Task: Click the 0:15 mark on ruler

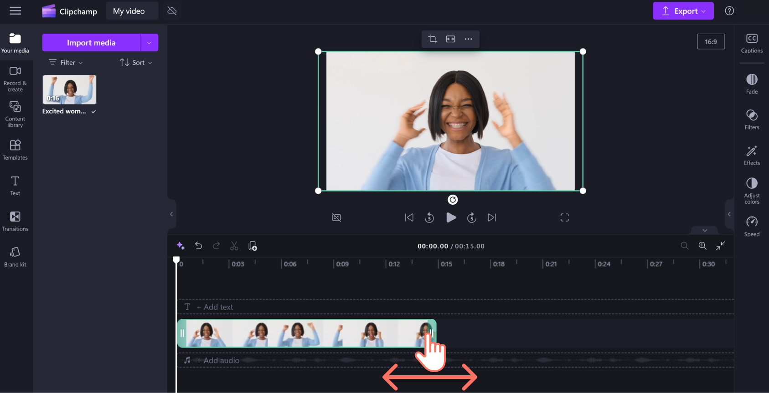Action: 447,264
